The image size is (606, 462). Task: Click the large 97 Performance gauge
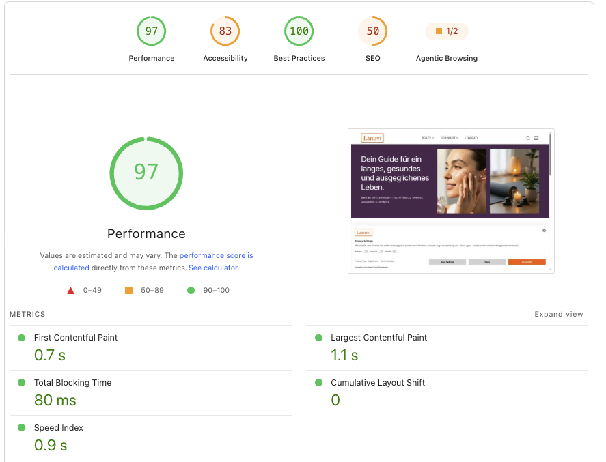[x=146, y=173]
